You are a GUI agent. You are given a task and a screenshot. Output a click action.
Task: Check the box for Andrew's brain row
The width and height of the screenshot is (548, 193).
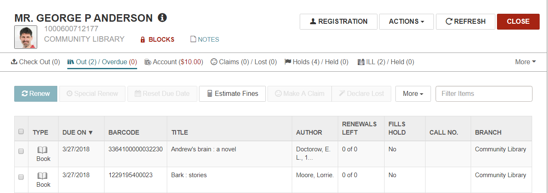pos(21,151)
